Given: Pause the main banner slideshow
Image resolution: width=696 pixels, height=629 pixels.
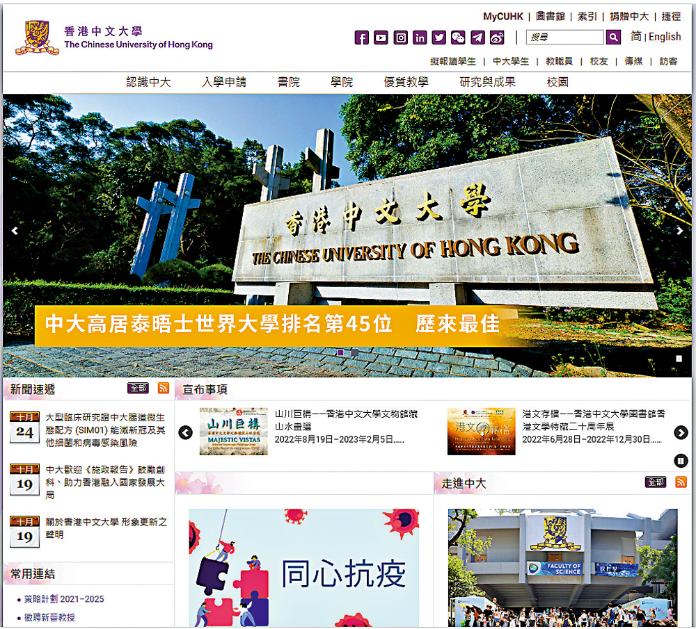Looking at the screenshot, I should coord(679,359).
